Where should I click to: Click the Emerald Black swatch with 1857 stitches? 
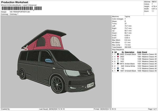coord(117,71)
